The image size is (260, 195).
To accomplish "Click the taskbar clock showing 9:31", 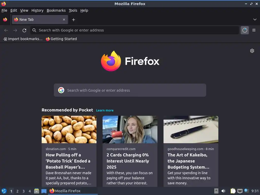I will 255,191.
